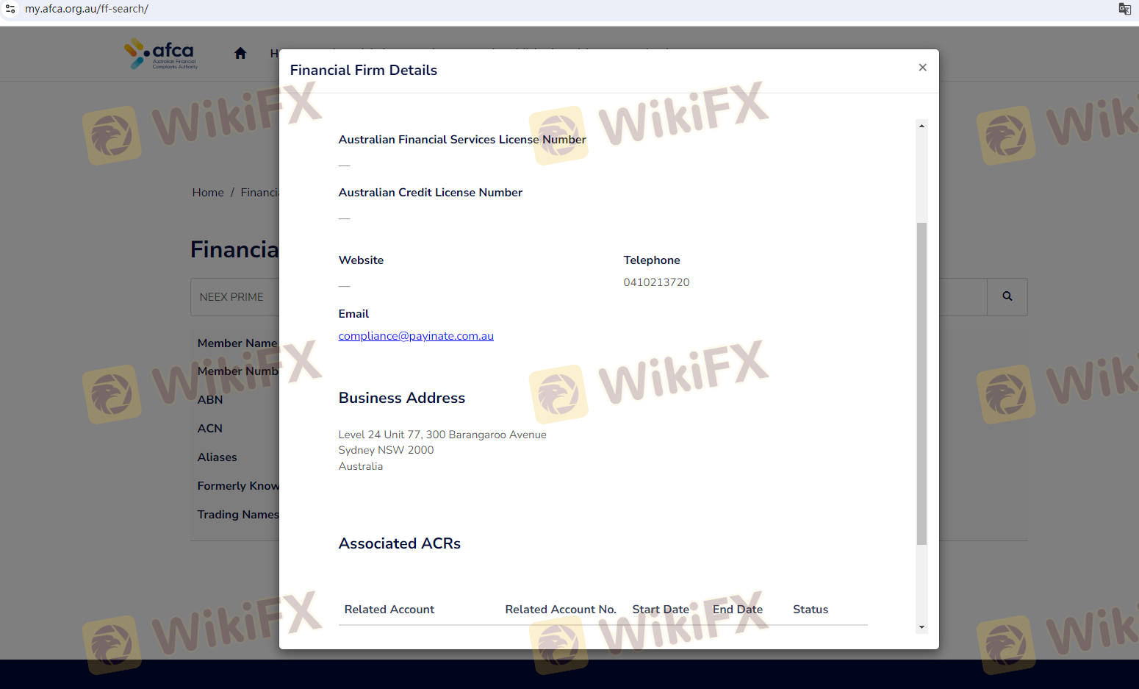Click the Financial breadcrumb item
Image resolution: width=1139 pixels, height=689 pixels.
coord(259,193)
